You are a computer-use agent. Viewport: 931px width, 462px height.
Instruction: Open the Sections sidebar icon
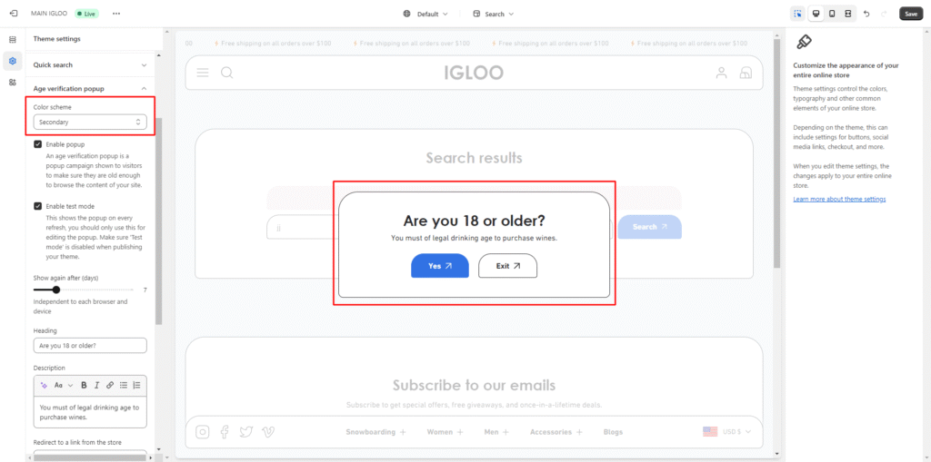tap(13, 40)
